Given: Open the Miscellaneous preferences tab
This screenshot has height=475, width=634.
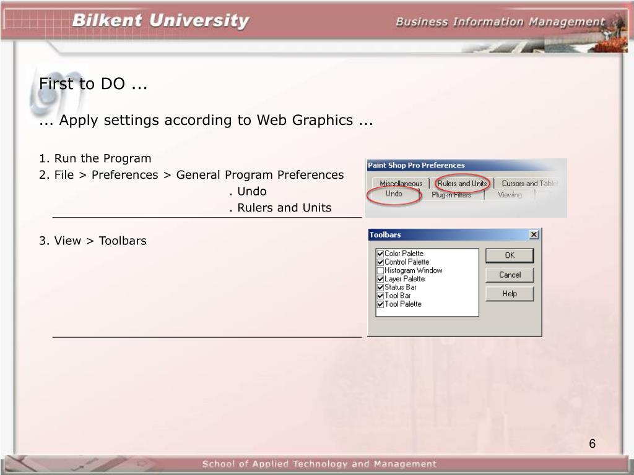Looking at the screenshot, I should tap(401, 183).
